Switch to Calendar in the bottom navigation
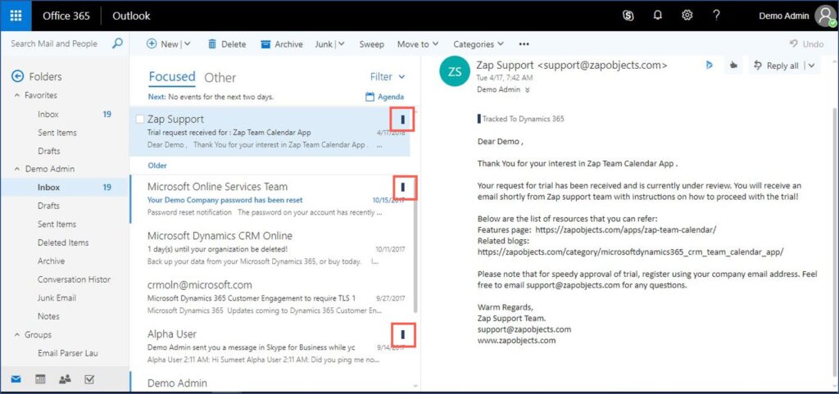Viewport: 839px width, 394px height. tap(40, 379)
